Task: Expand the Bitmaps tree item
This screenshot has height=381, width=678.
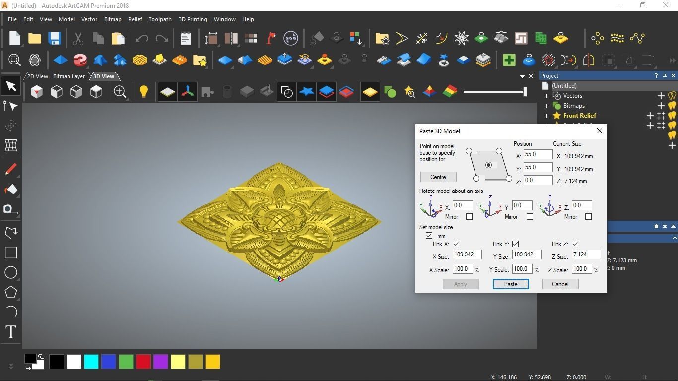Action: (x=547, y=105)
